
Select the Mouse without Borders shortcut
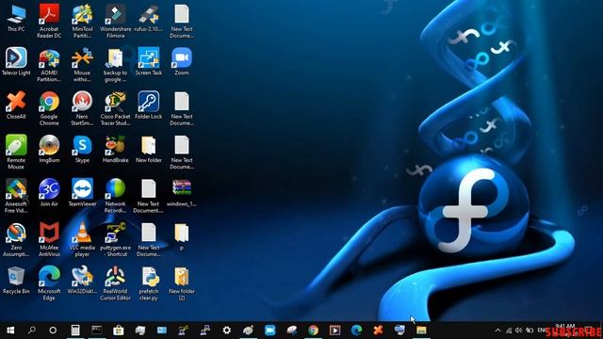[x=82, y=65]
